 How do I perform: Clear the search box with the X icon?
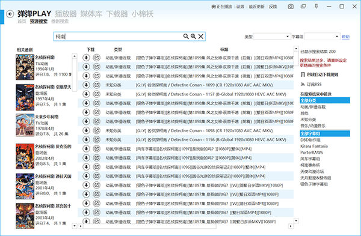point(201,36)
